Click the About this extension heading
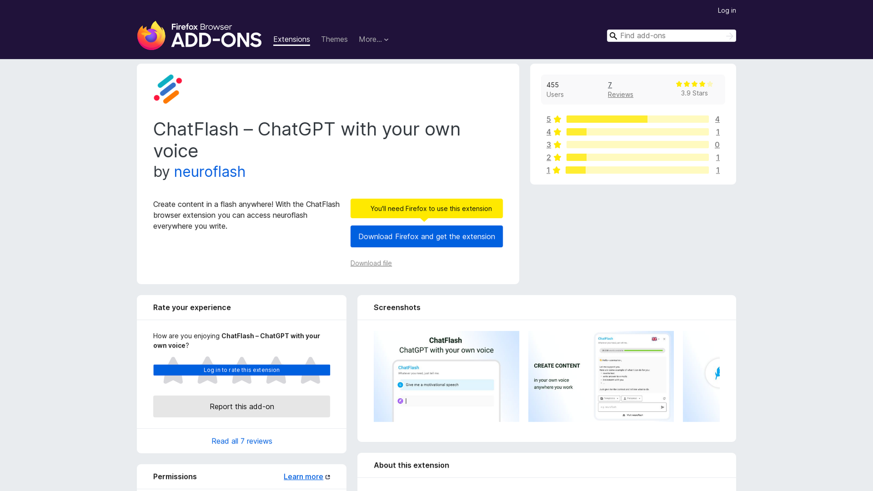The image size is (873, 491). click(411, 465)
